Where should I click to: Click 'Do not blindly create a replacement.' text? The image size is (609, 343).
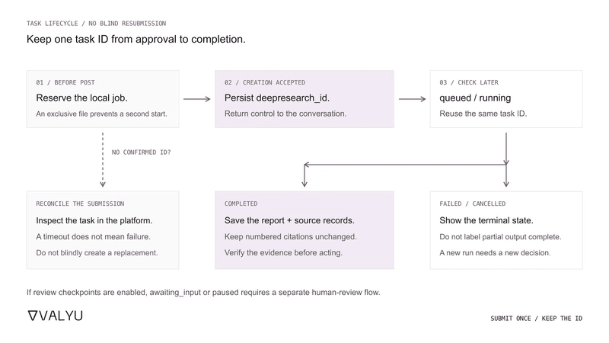[x=97, y=253]
